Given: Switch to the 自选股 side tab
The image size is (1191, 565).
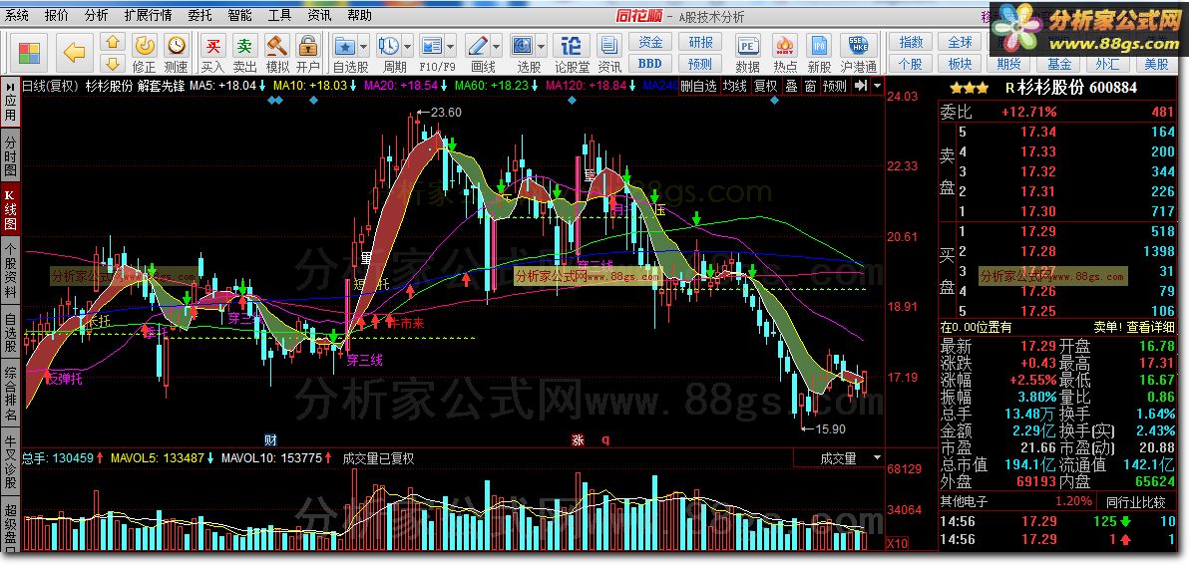Looking at the screenshot, I should [x=11, y=332].
